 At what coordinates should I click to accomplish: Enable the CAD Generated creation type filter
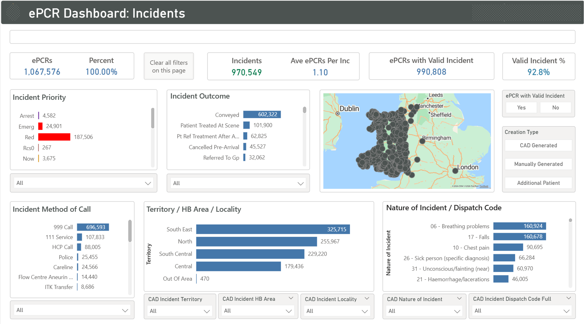(538, 145)
